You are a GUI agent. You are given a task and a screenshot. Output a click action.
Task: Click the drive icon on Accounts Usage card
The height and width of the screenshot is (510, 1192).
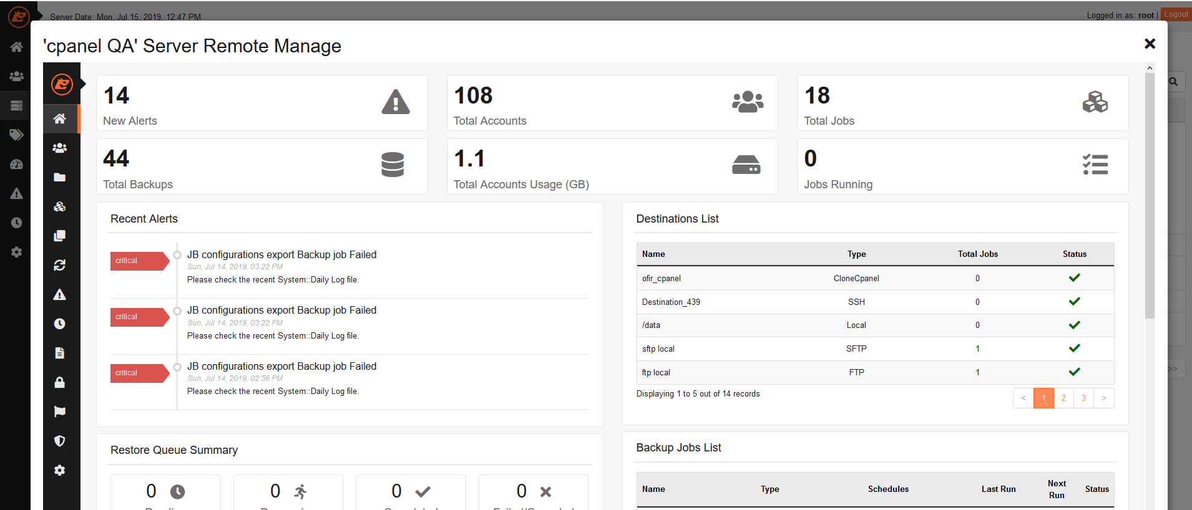746,165
